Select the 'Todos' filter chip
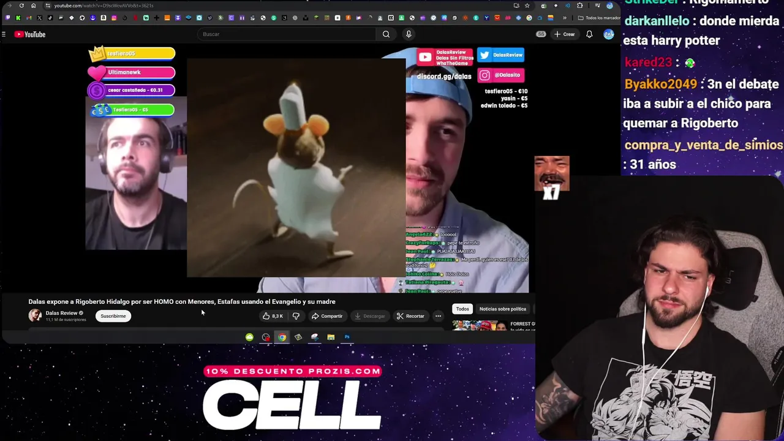The height and width of the screenshot is (441, 784). [462, 309]
